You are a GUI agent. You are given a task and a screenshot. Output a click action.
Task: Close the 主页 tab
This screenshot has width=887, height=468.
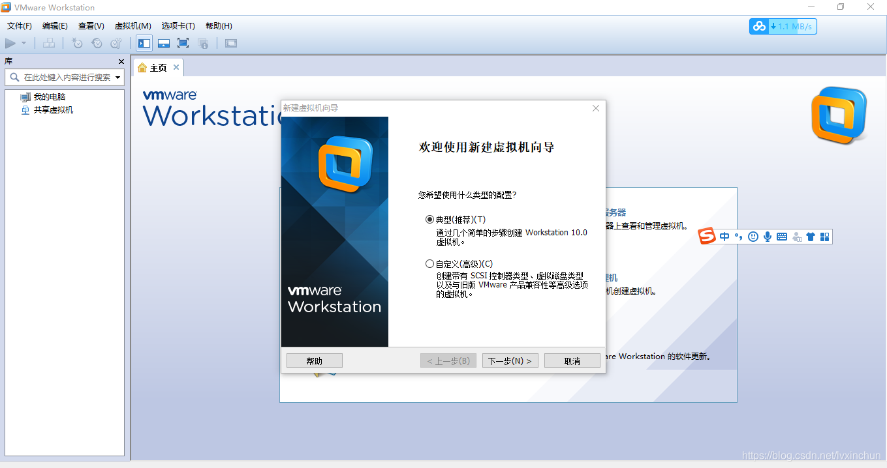coord(176,67)
